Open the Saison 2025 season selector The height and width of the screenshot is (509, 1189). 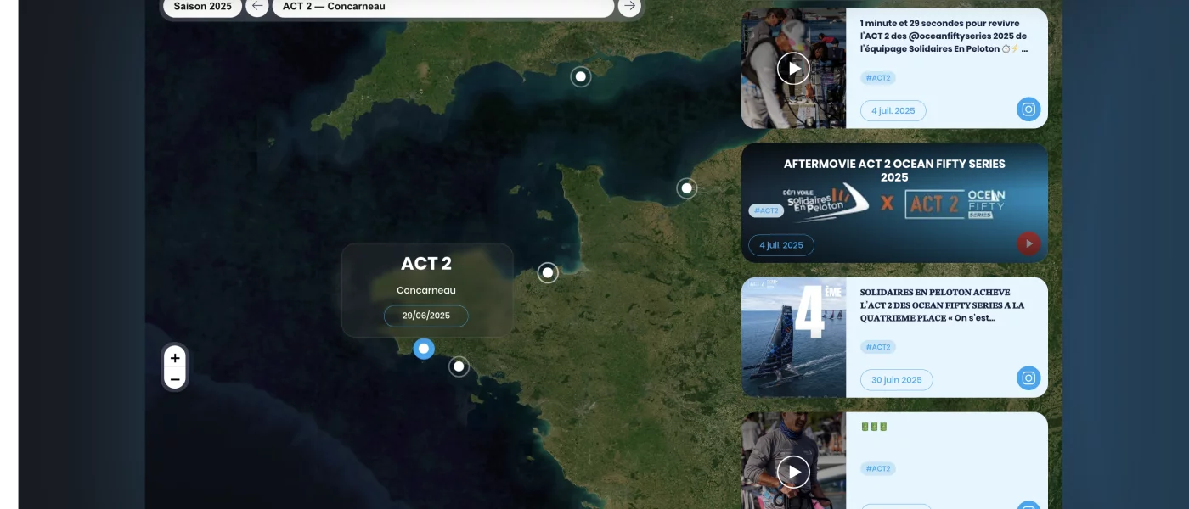click(x=202, y=6)
